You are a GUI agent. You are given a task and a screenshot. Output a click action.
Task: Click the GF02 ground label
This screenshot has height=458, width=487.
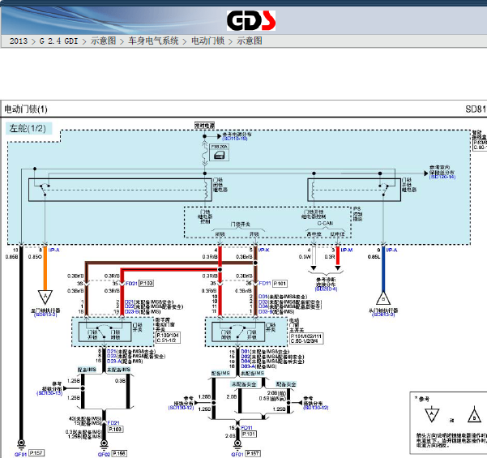pyautogui.click(x=104, y=454)
